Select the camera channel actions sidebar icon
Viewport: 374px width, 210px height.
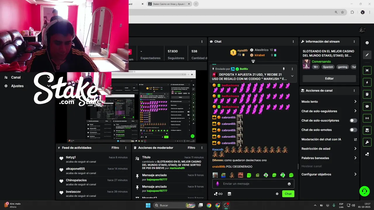click(x=367, y=130)
